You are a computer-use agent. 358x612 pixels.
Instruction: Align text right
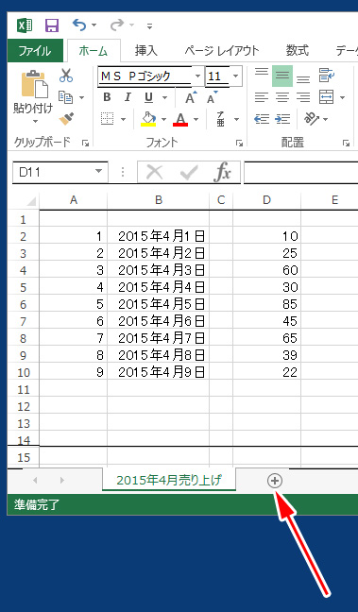click(x=303, y=97)
